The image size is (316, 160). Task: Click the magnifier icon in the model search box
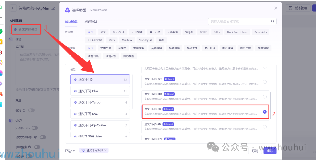[272, 21]
